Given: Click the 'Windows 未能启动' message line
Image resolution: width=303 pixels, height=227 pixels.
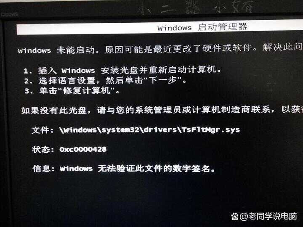Looking at the screenshot, I should pos(160,49).
